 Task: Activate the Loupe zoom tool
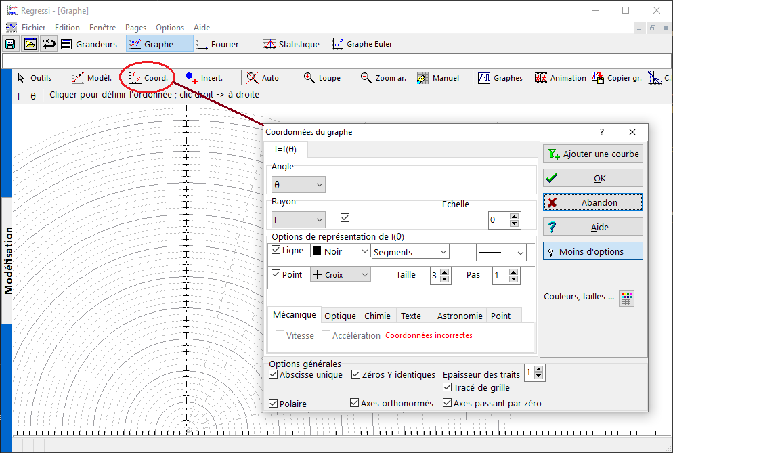322,78
